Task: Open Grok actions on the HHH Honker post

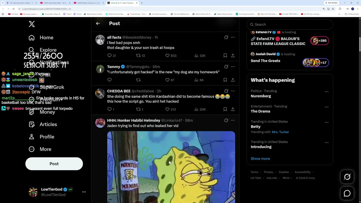Action: tap(226, 120)
